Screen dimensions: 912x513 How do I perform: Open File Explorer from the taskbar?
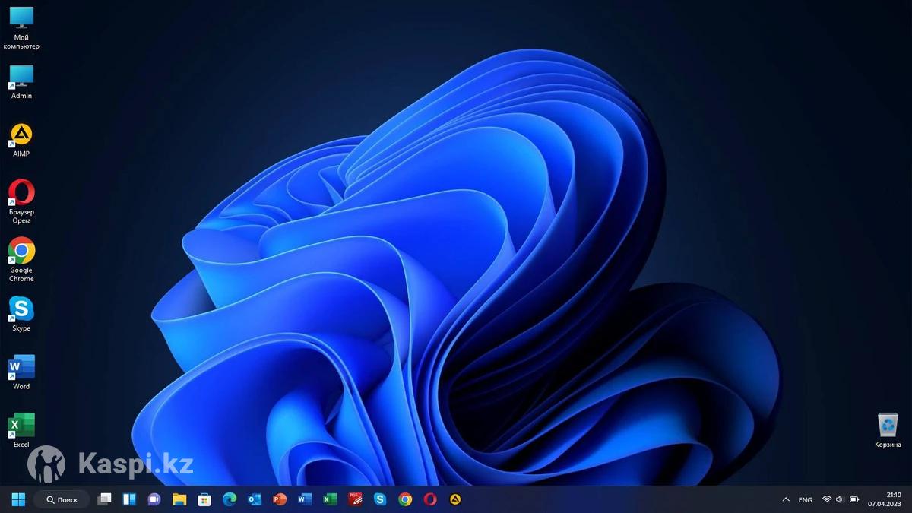pyautogui.click(x=179, y=499)
